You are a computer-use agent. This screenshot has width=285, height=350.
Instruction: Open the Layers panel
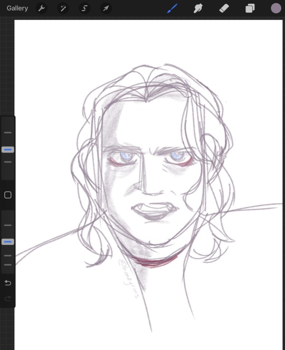[250, 8]
